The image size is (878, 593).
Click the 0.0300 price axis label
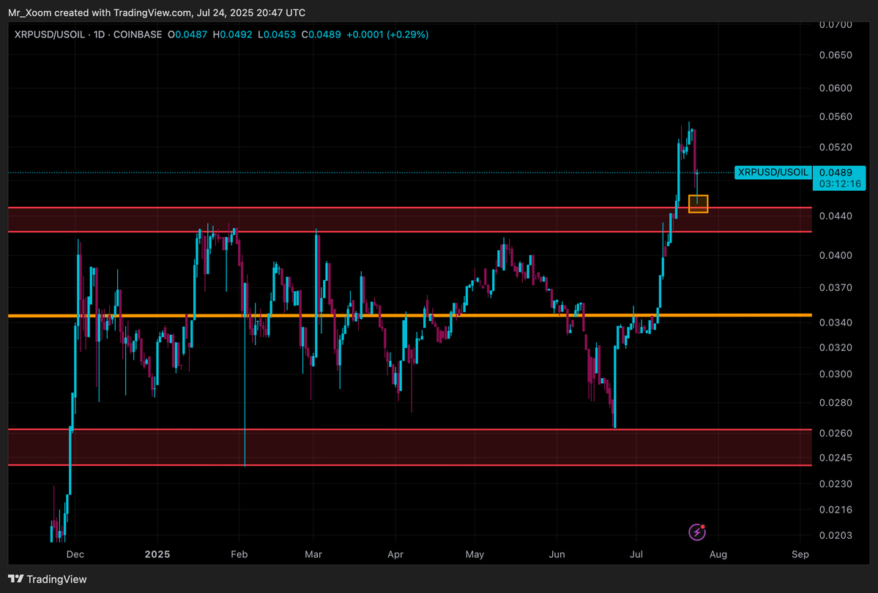836,374
